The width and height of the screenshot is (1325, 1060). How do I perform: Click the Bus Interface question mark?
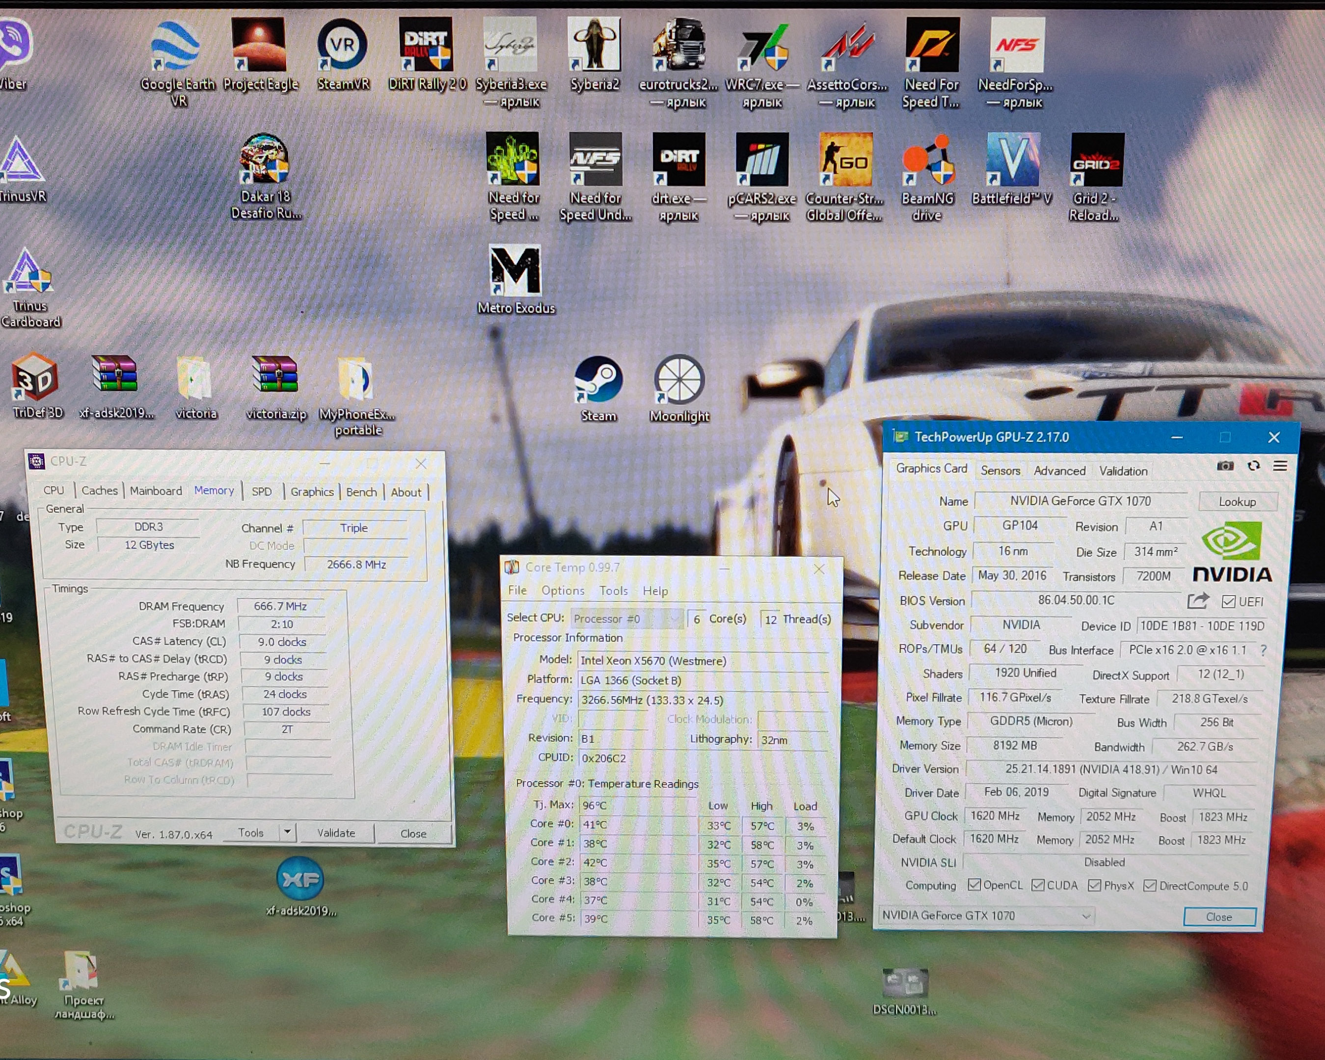[1264, 650]
